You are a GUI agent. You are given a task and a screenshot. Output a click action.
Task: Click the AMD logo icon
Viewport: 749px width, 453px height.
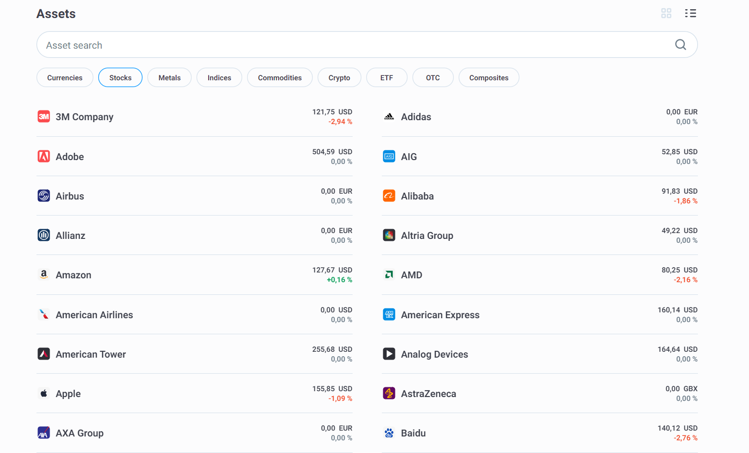(389, 274)
